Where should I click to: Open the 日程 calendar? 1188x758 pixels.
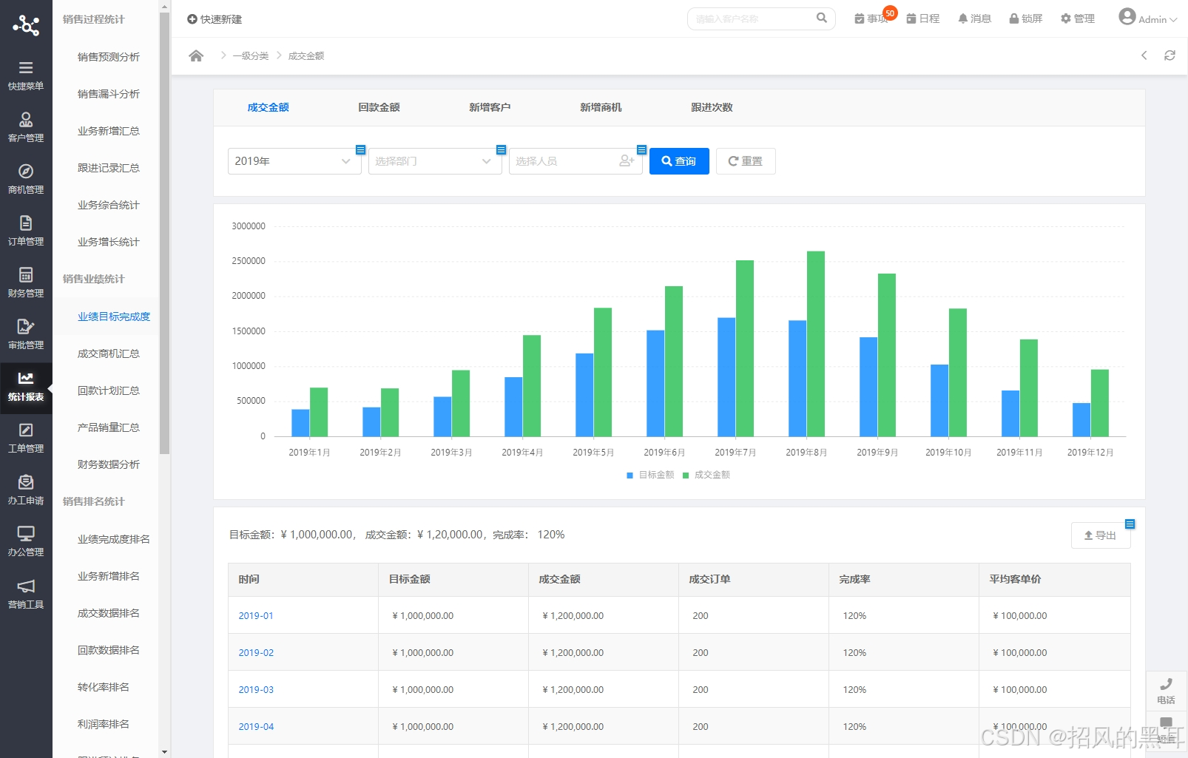click(923, 18)
